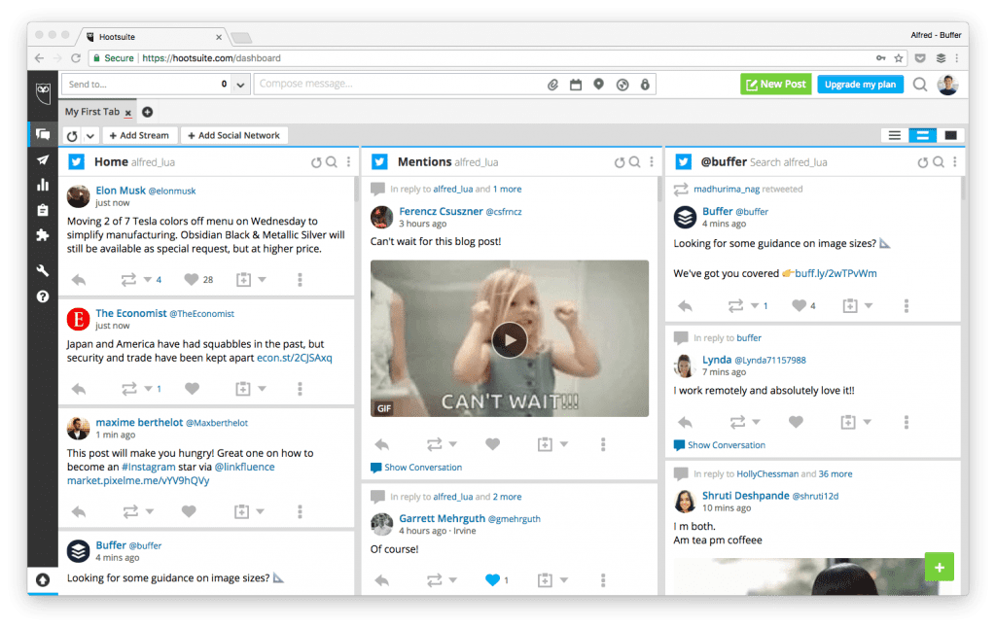
Task: Click the Add Stream button
Action: (x=139, y=135)
